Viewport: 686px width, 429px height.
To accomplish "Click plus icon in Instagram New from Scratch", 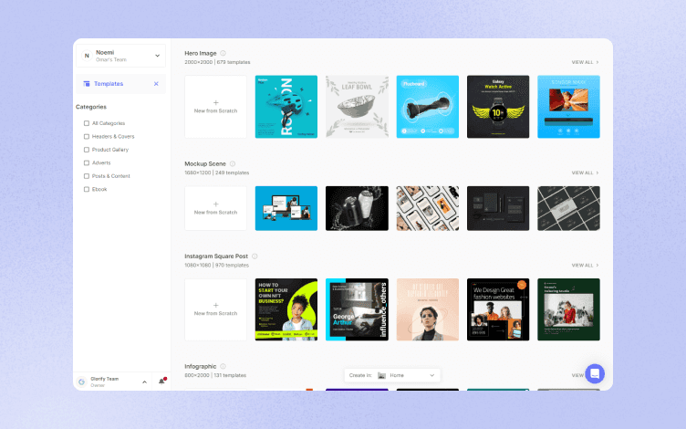I will click(215, 305).
